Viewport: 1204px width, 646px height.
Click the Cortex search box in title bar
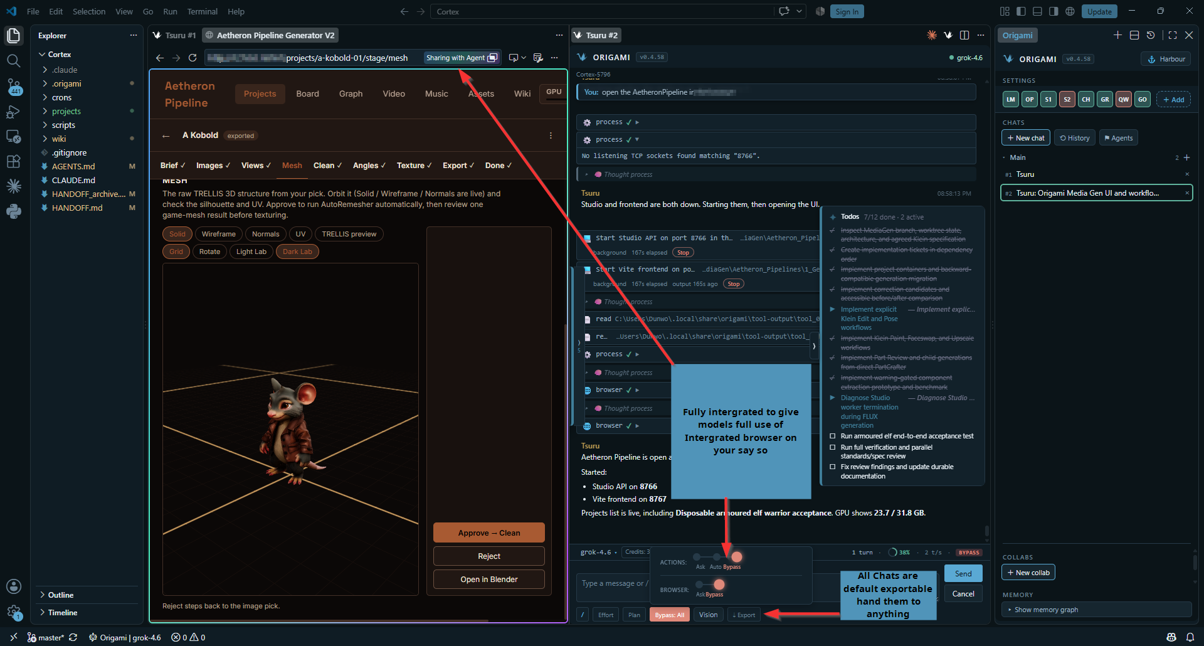click(x=602, y=11)
